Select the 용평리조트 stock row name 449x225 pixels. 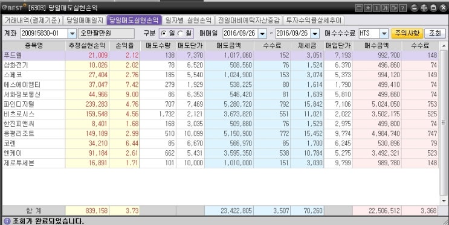[x=19, y=133]
